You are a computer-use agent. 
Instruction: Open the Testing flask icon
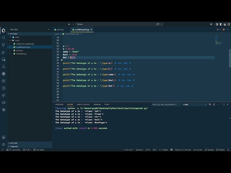click(4, 66)
